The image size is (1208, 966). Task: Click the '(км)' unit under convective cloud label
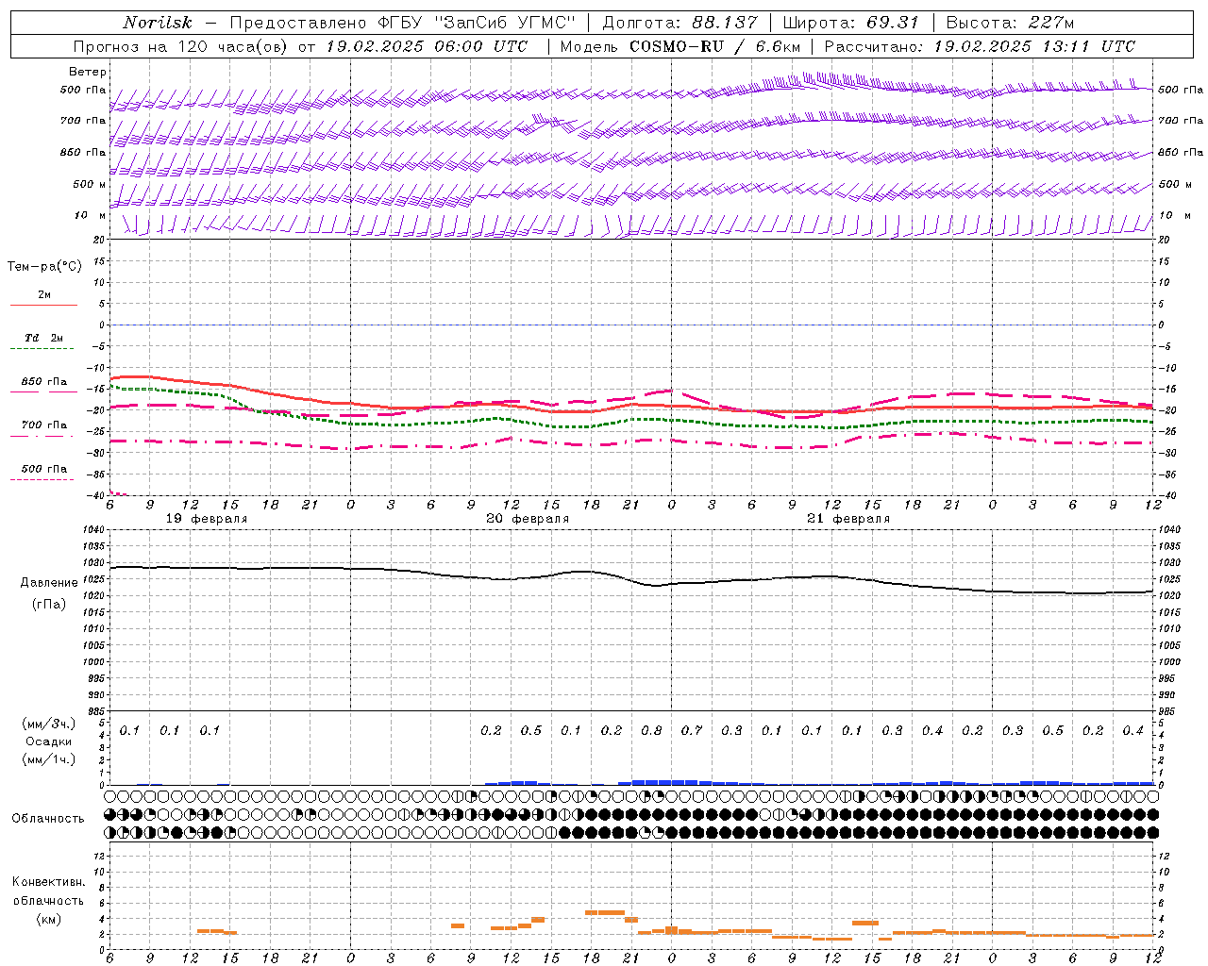49,919
